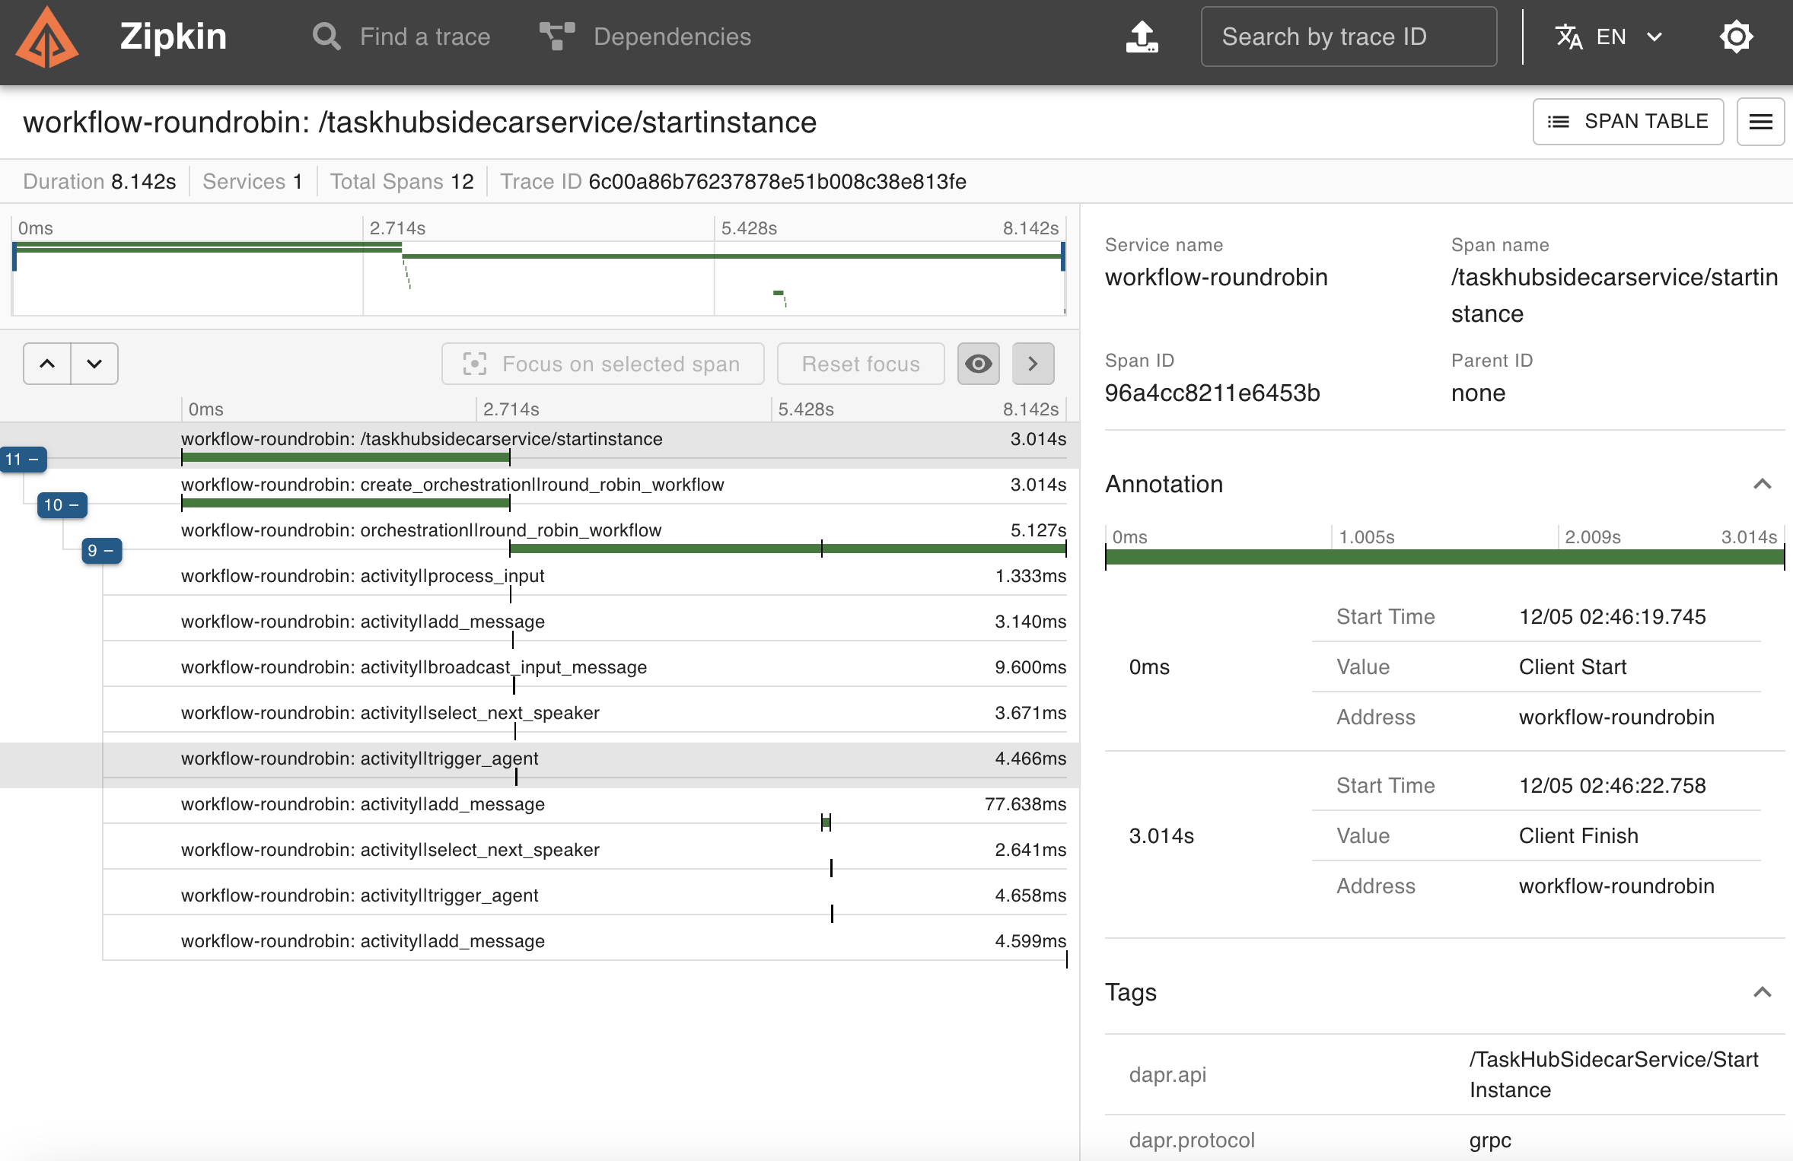This screenshot has height=1161, width=1793.
Task: Collapse span detail panel with right chevron
Action: (x=1033, y=364)
